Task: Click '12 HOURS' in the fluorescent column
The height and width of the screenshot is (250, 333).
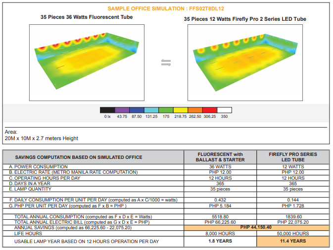Action: click(220, 178)
